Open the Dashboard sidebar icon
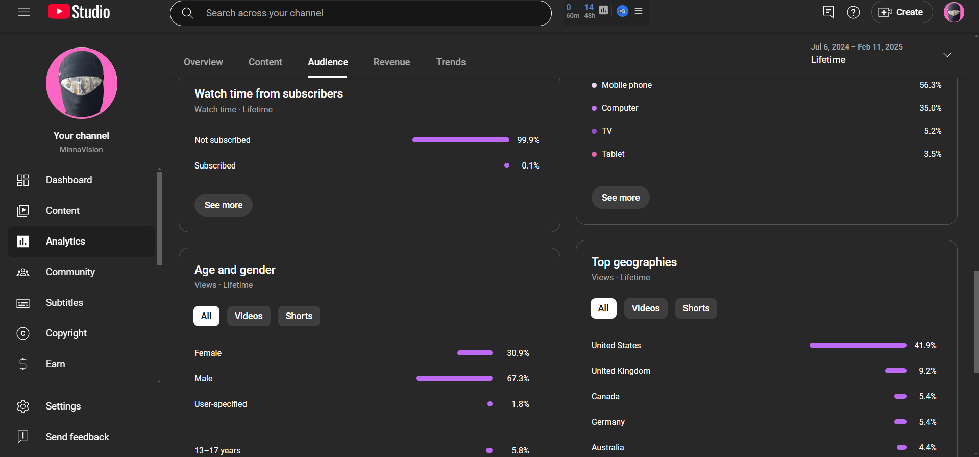 point(23,180)
